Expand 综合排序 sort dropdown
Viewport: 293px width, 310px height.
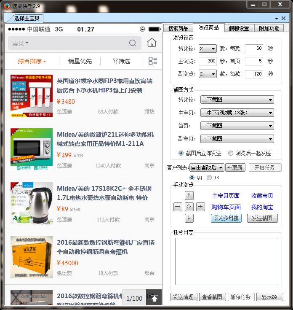point(32,61)
